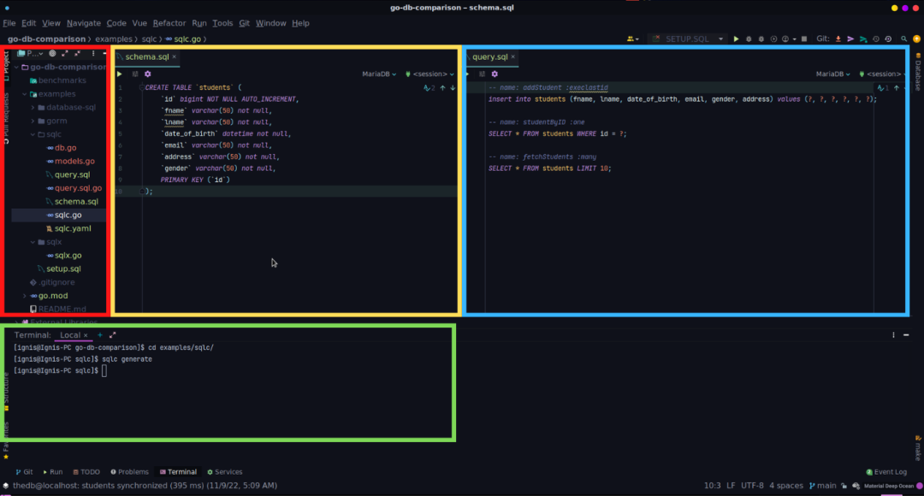Collapse the sqlc folder in the project tree
Viewport: 924px width, 496px height.
[33, 134]
